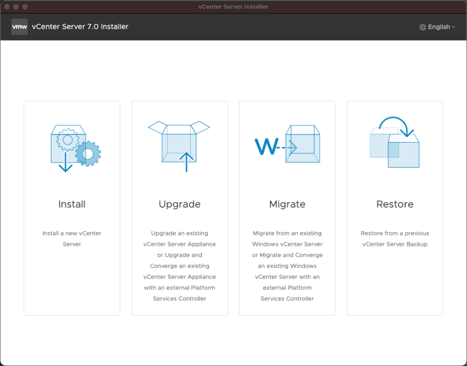Select the Install heading

click(x=72, y=204)
